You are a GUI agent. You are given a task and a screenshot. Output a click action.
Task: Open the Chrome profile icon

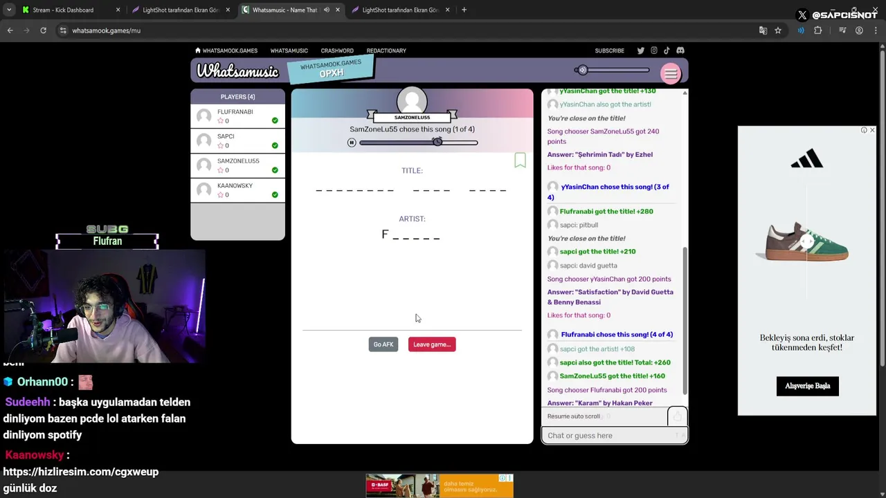[x=859, y=30]
